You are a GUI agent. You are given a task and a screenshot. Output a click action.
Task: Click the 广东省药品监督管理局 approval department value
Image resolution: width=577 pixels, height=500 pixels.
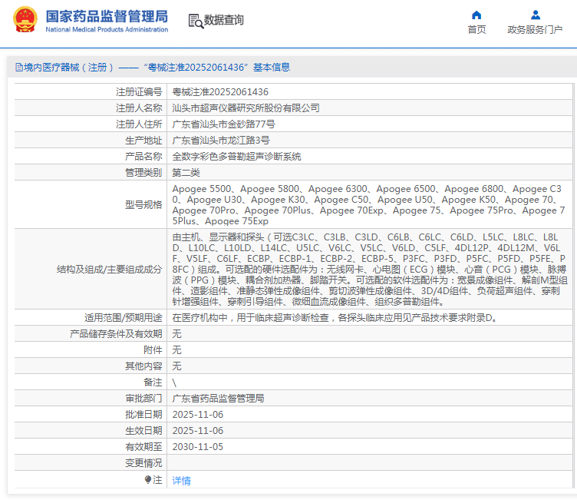coord(218,399)
